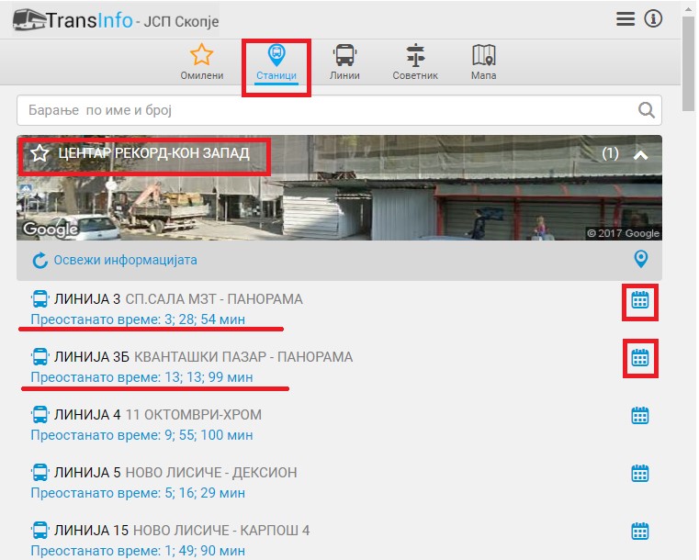This screenshot has width=699, height=560.
Task: Select ЛИНИЈА 4 11 ОКТОМВРИ-ХРОМ
Action: click(158, 415)
